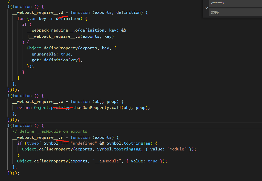The image size is (262, 181).
Task: Click the "undefined" string literal
Action: pos(84,143)
